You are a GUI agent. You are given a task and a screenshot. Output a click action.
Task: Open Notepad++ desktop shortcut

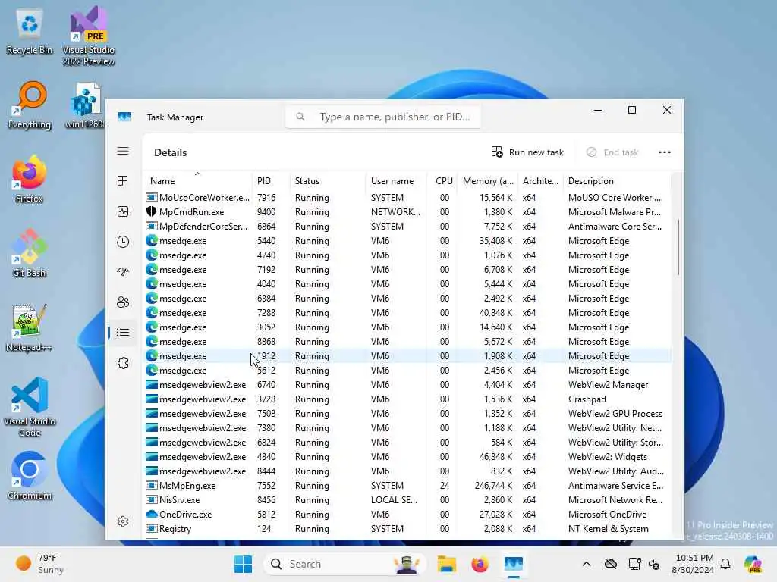pyautogui.click(x=30, y=327)
